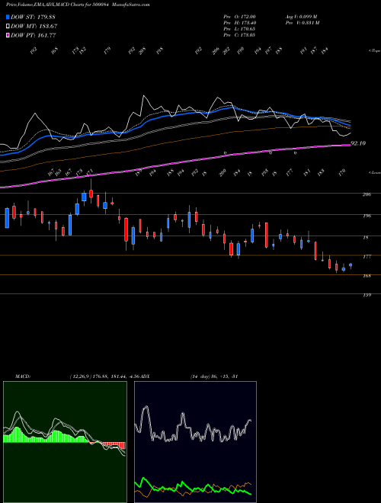Click the 'MACD:' panel heading
This screenshot has width=381, height=503.
23,376
